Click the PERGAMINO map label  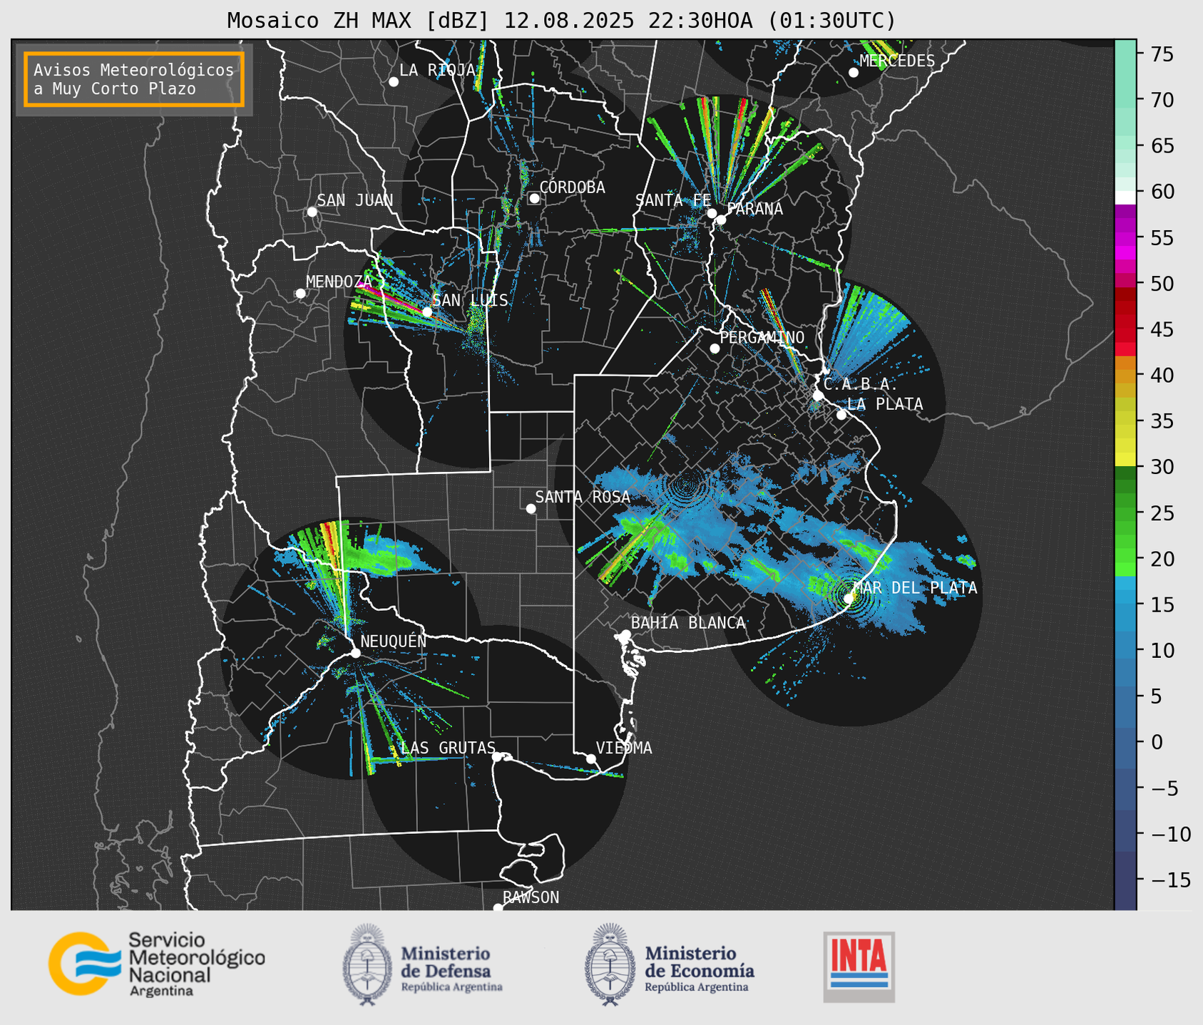point(762,337)
